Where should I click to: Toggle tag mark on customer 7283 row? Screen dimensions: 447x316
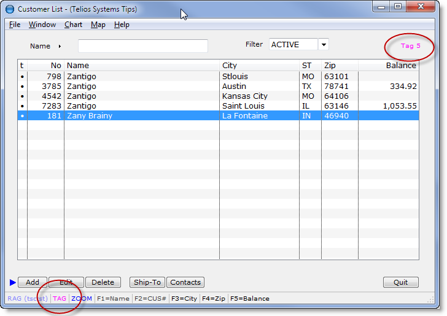(22, 106)
